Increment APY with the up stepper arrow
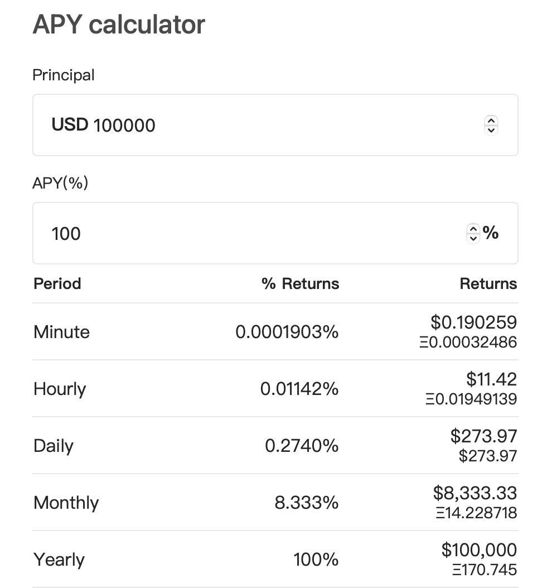The width and height of the screenshot is (552, 588). tap(473, 229)
